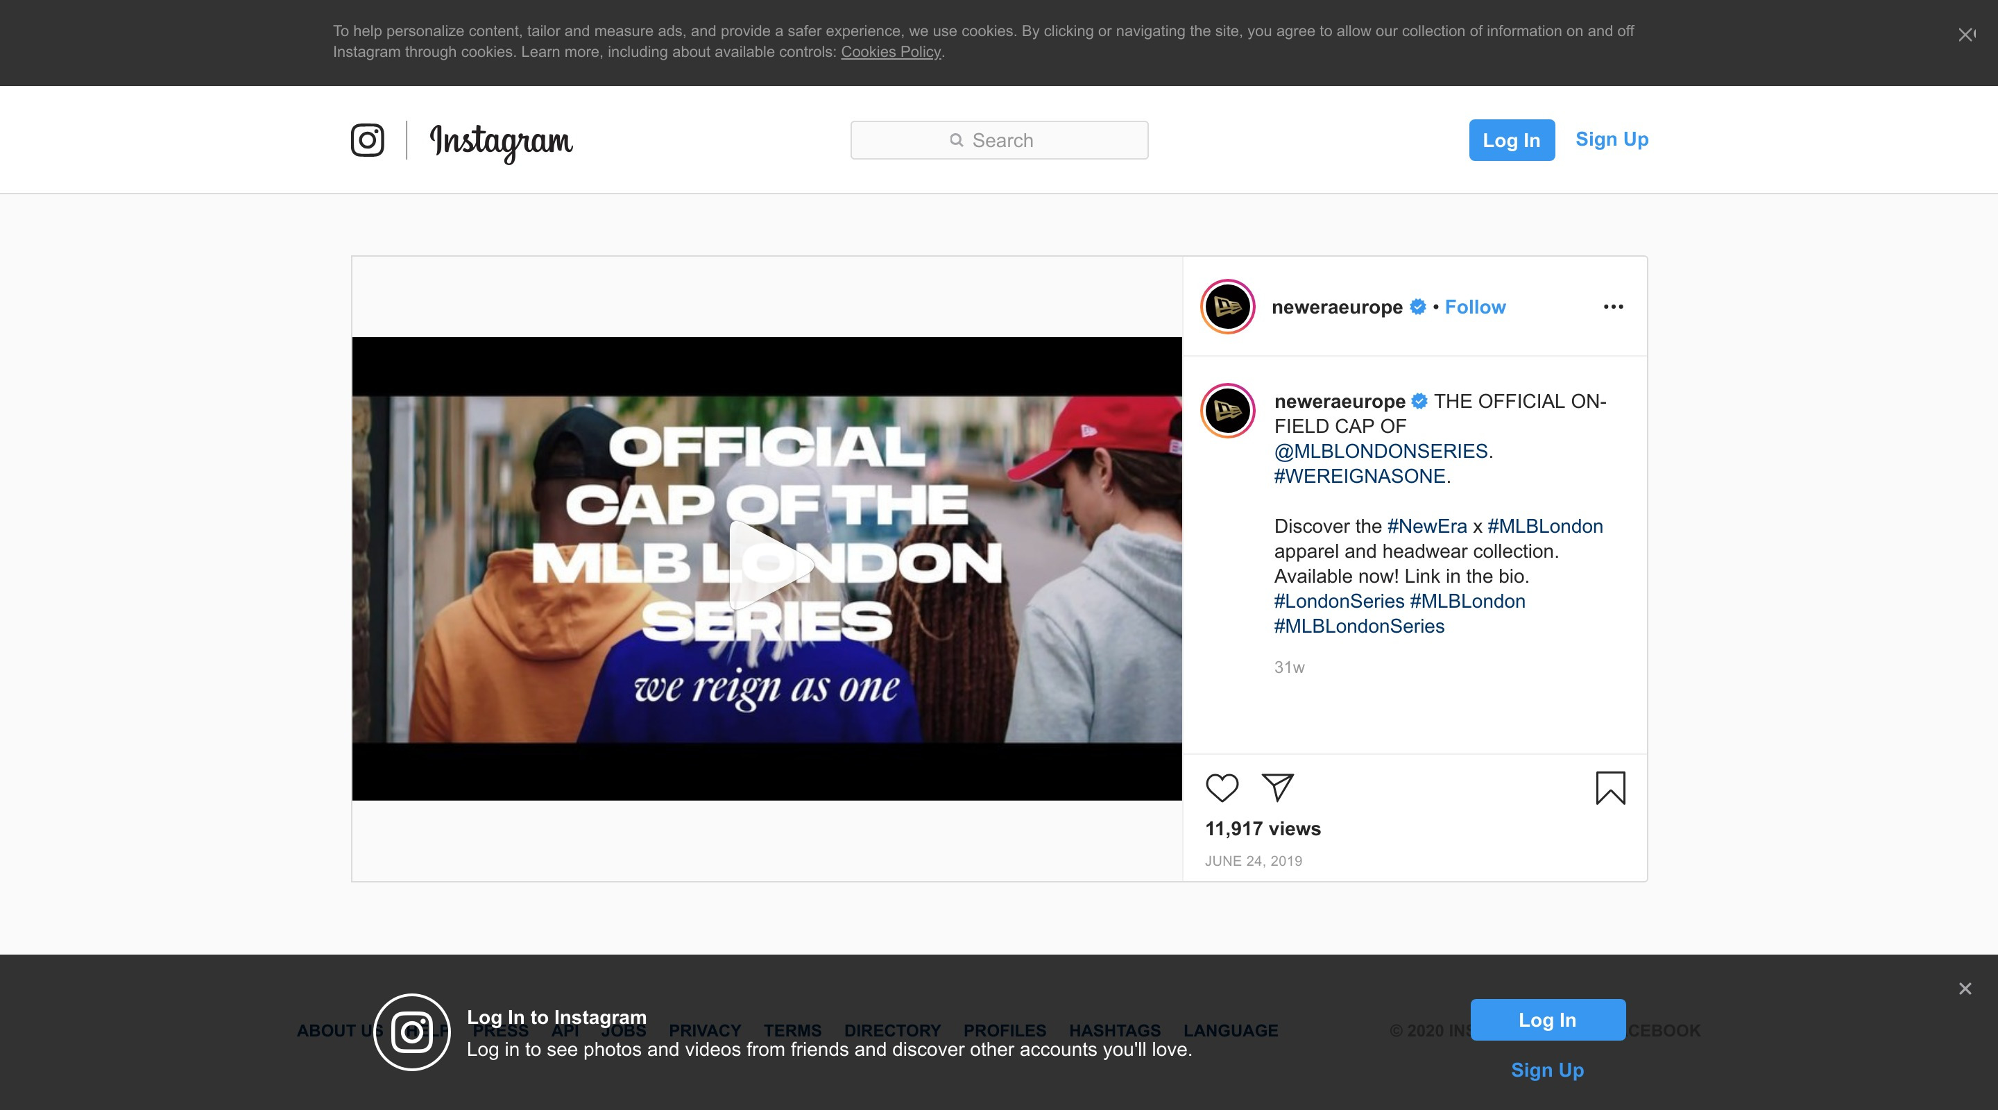
Task: Click the Search input field
Action: [999, 140]
